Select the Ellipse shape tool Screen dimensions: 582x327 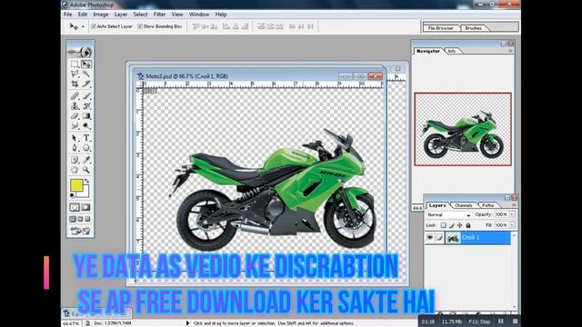tap(86, 148)
